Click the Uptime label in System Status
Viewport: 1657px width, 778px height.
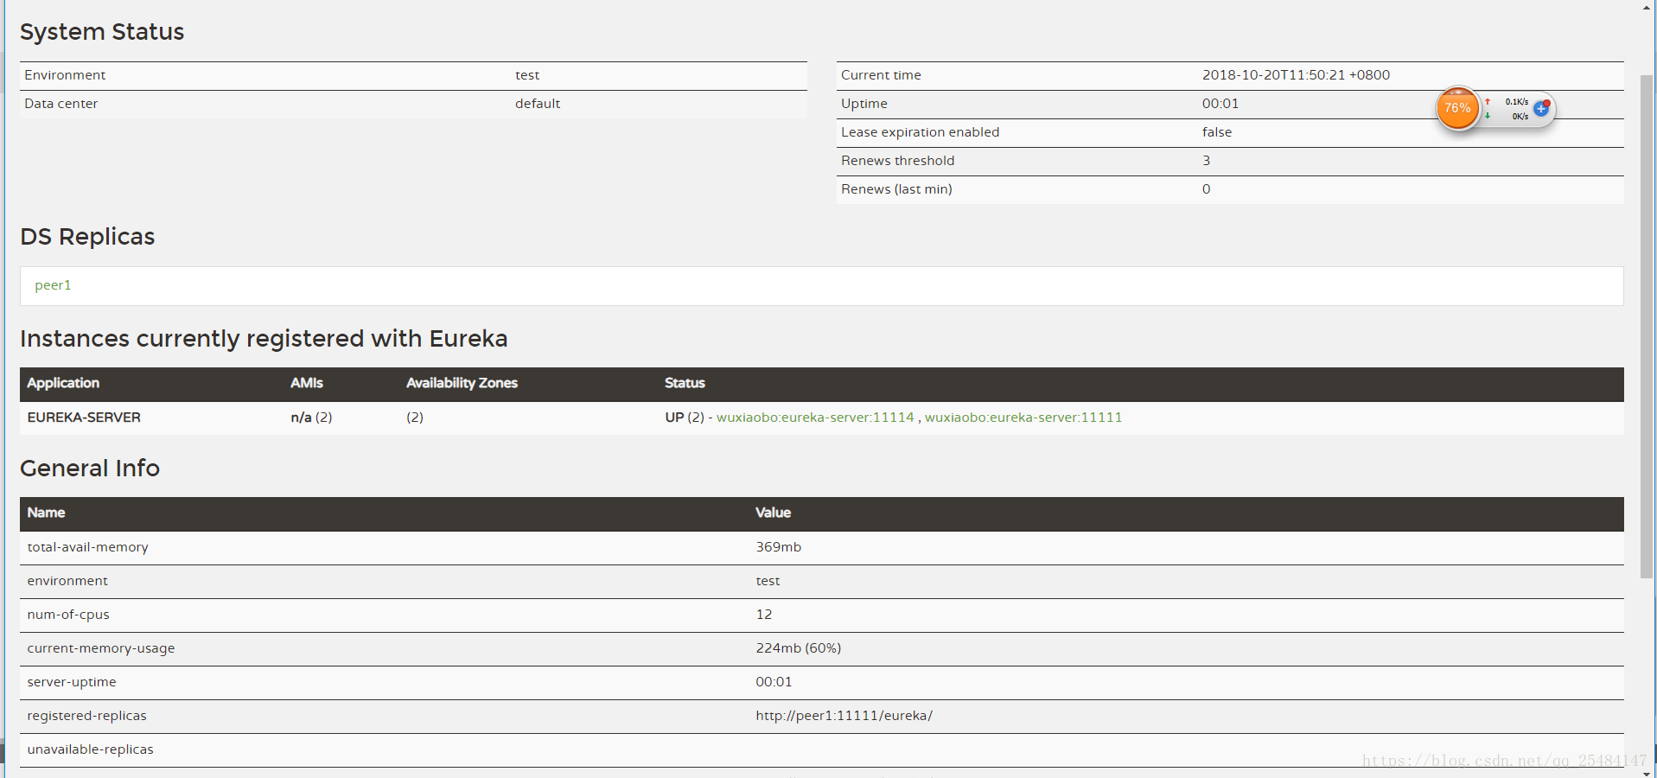point(864,104)
